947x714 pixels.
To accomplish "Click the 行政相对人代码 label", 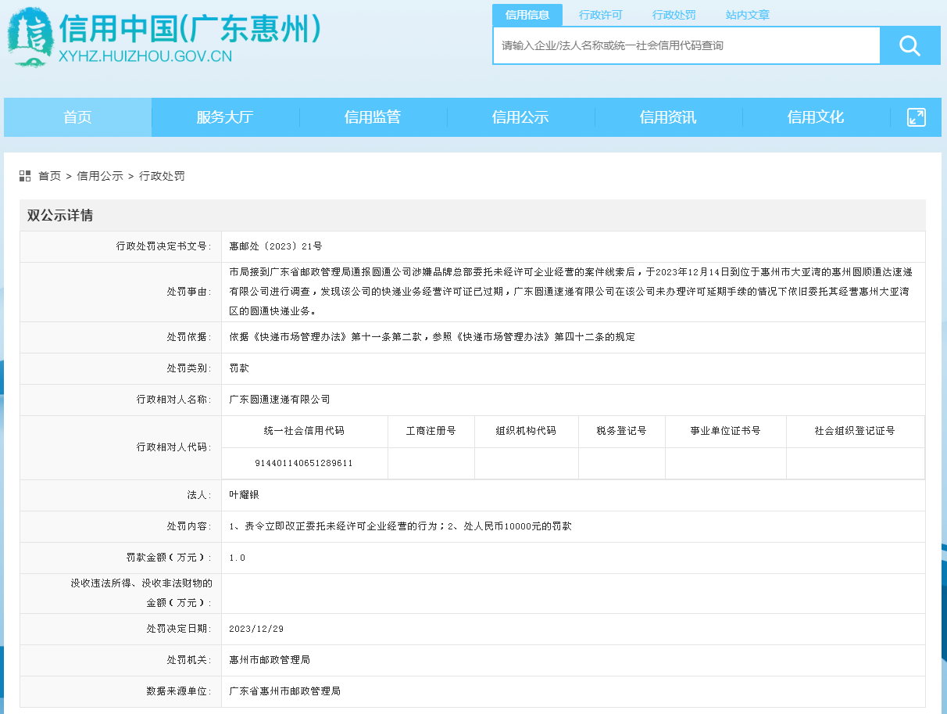I will click(174, 447).
